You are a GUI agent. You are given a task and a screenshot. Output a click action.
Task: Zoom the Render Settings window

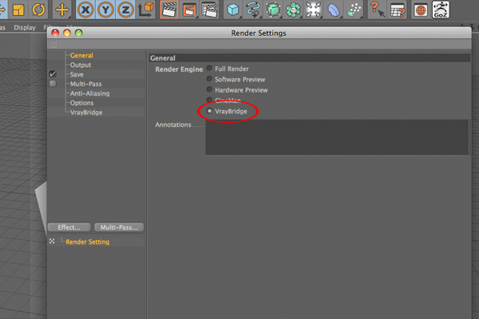[x=79, y=33]
